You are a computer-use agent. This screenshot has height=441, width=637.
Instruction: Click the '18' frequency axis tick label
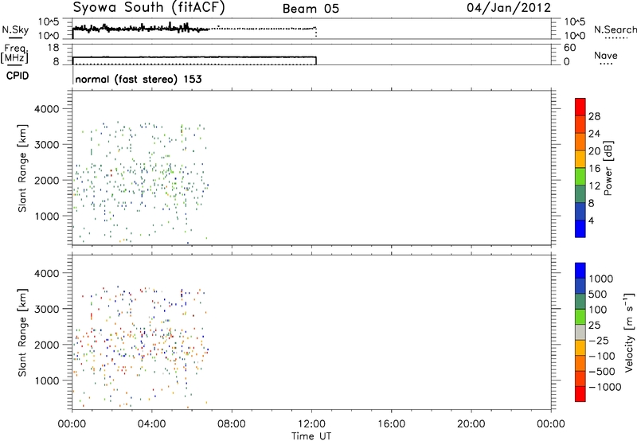[53, 48]
